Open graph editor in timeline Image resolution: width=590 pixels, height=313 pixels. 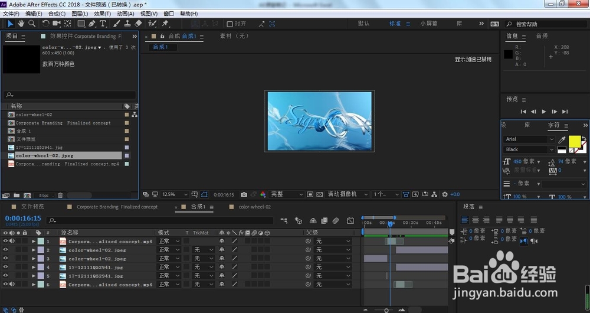point(350,221)
